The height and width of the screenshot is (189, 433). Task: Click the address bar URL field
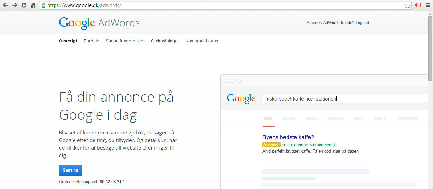[x=222, y=5]
